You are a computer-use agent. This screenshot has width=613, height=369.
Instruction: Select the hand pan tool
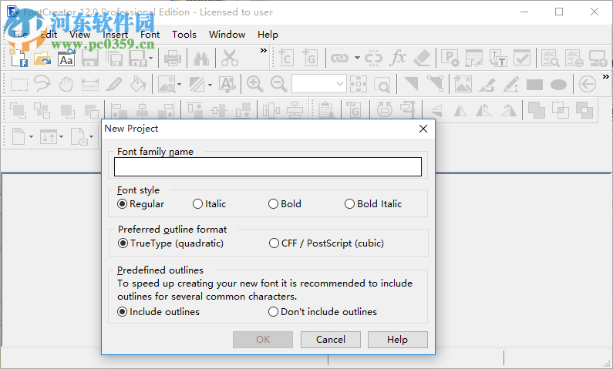66,84
